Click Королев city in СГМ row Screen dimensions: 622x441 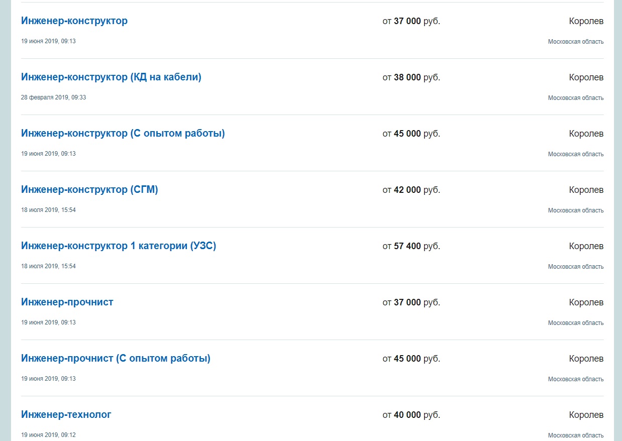pyautogui.click(x=586, y=190)
